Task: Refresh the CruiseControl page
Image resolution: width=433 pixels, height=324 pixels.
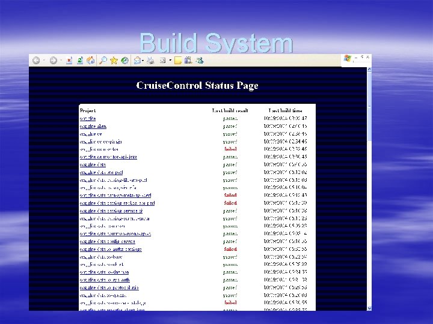Action: (x=80, y=61)
